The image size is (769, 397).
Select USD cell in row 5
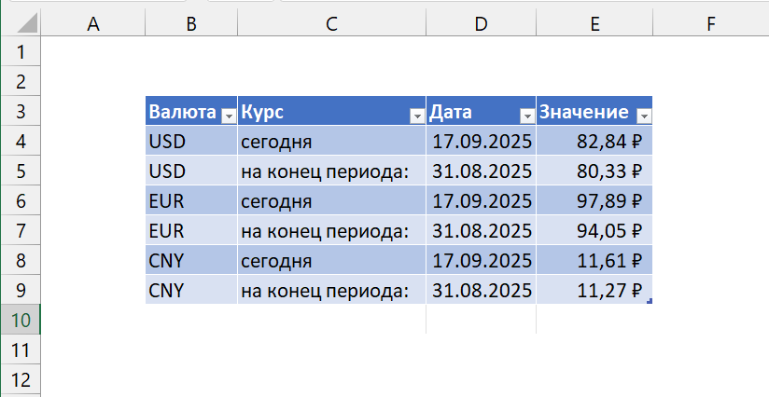[191, 171]
